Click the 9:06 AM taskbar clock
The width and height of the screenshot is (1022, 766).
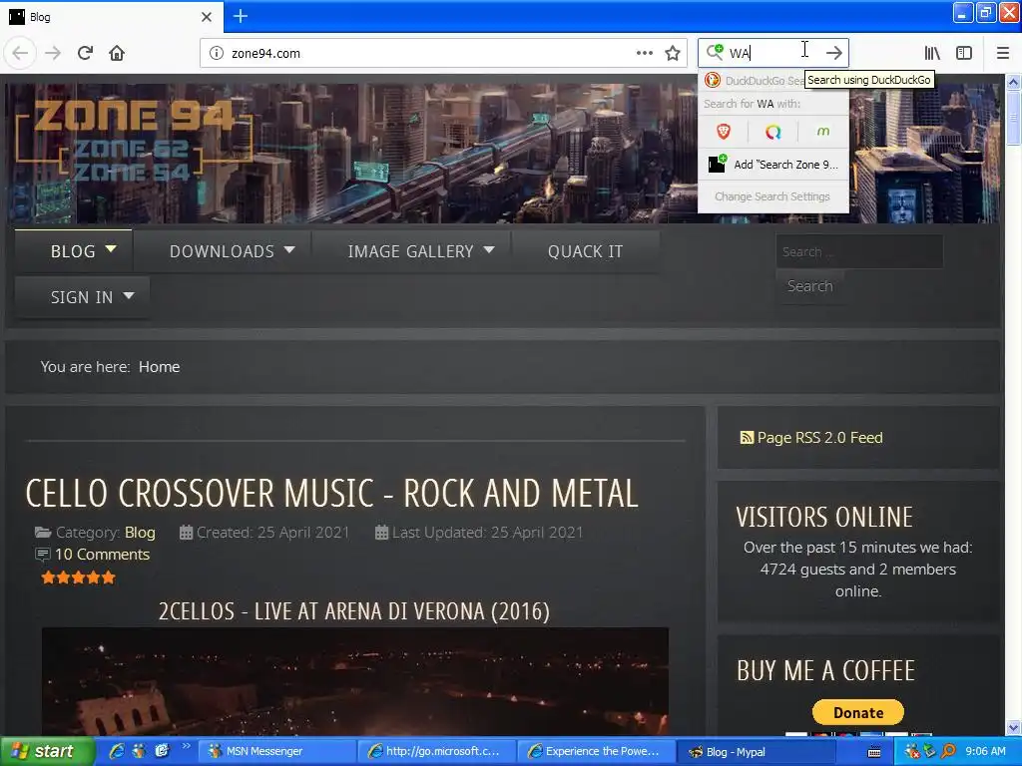pos(985,752)
